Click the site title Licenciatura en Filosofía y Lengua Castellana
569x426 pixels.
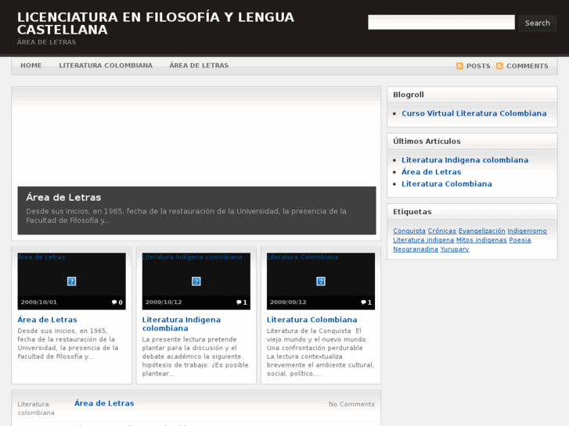[x=156, y=23]
